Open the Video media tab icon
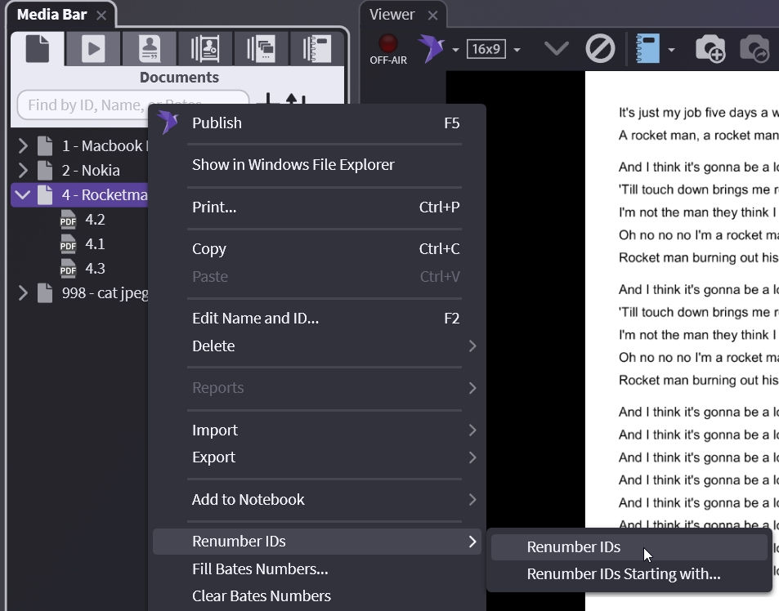The height and width of the screenshot is (611, 779). [x=93, y=49]
